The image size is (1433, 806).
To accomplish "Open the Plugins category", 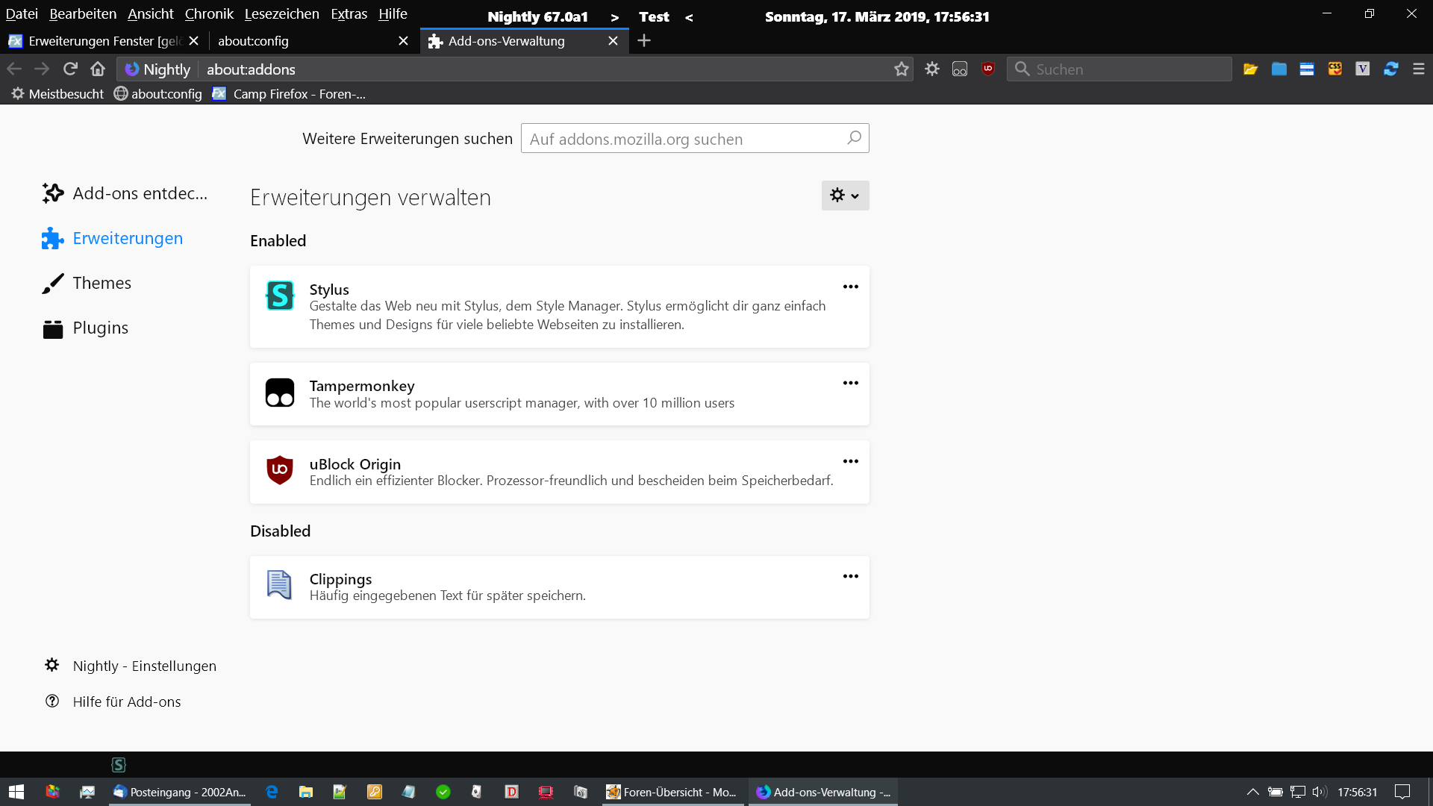I will click(x=100, y=328).
